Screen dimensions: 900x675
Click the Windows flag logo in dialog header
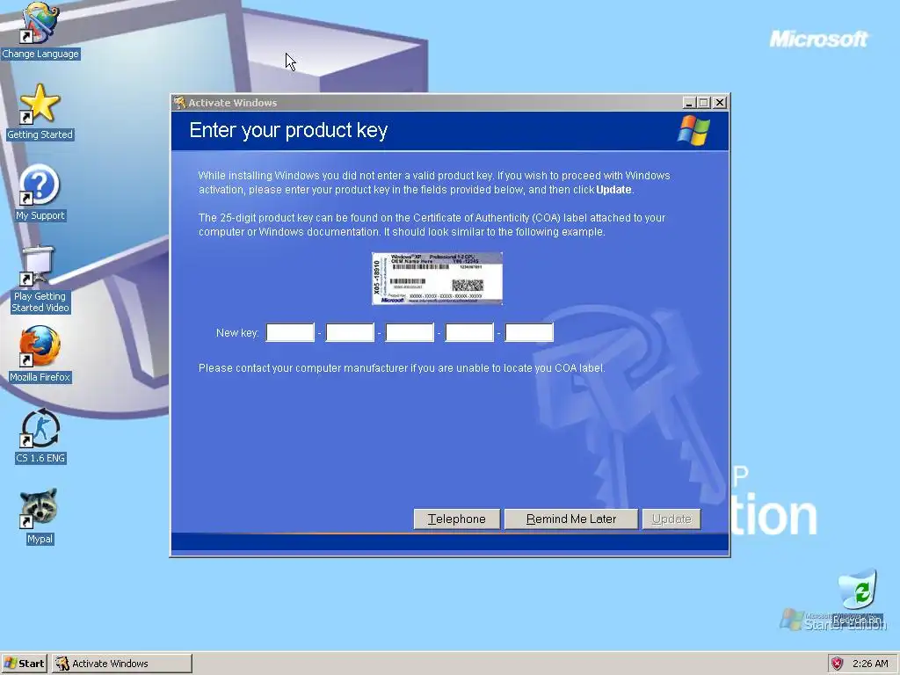click(693, 130)
